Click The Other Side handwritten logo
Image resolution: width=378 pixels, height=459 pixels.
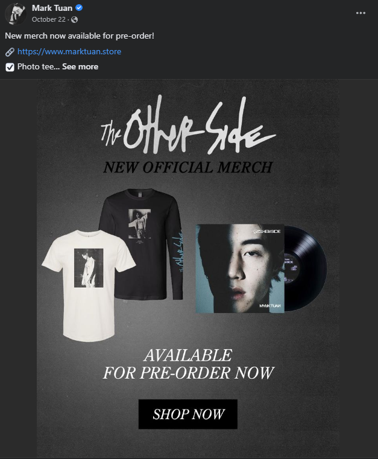[x=188, y=125]
